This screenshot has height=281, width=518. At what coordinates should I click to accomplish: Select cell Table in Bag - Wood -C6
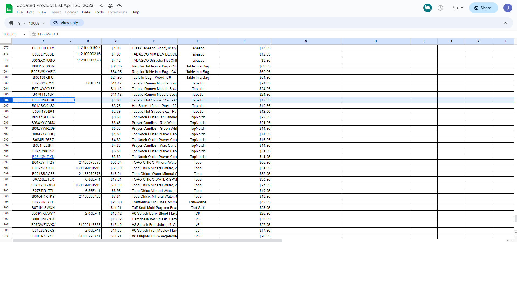(154, 77)
